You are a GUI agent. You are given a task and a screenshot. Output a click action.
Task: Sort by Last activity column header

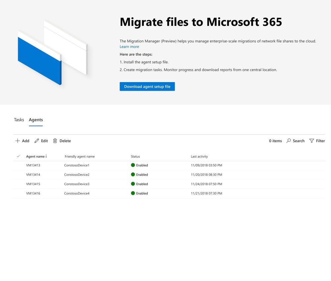(x=199, y=157)
